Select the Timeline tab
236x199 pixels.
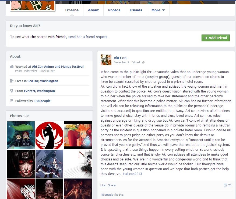click(72, 10)
